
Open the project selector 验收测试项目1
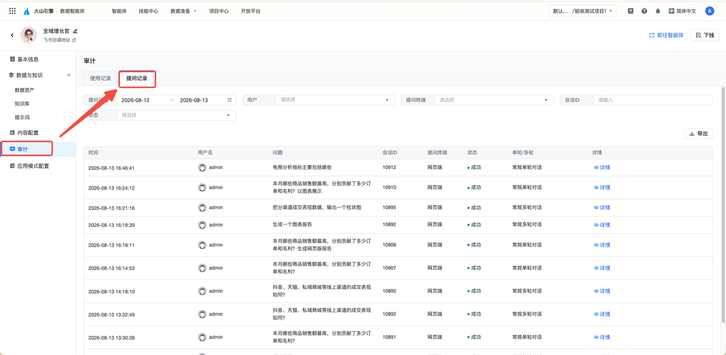click(x=583, y=11)
